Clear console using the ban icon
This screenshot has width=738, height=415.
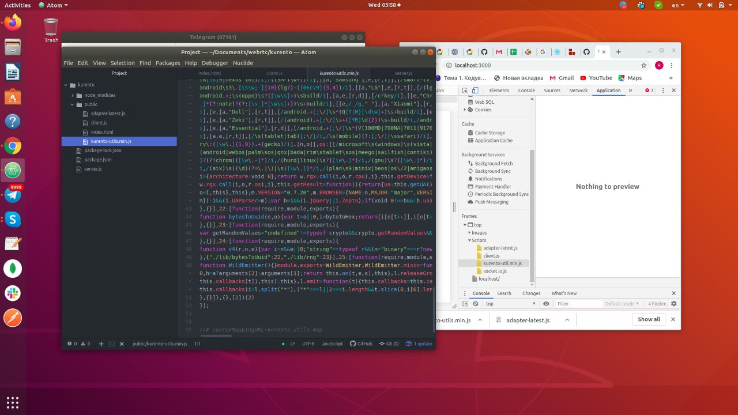point(476,304)
